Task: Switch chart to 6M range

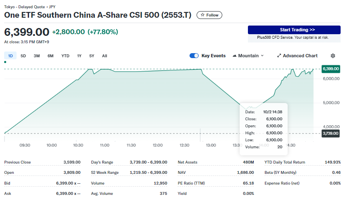Action: tap(50, 56)
